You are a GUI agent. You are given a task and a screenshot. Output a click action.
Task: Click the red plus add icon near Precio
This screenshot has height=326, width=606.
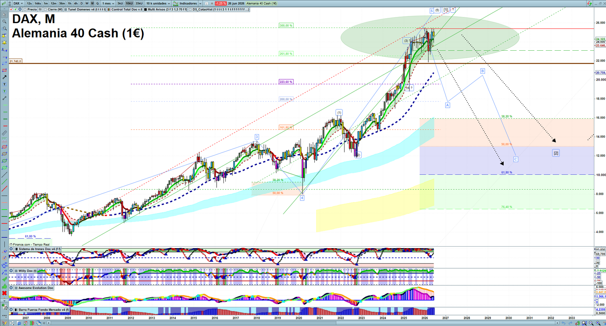pyautogui.click(x=11, y=9)
